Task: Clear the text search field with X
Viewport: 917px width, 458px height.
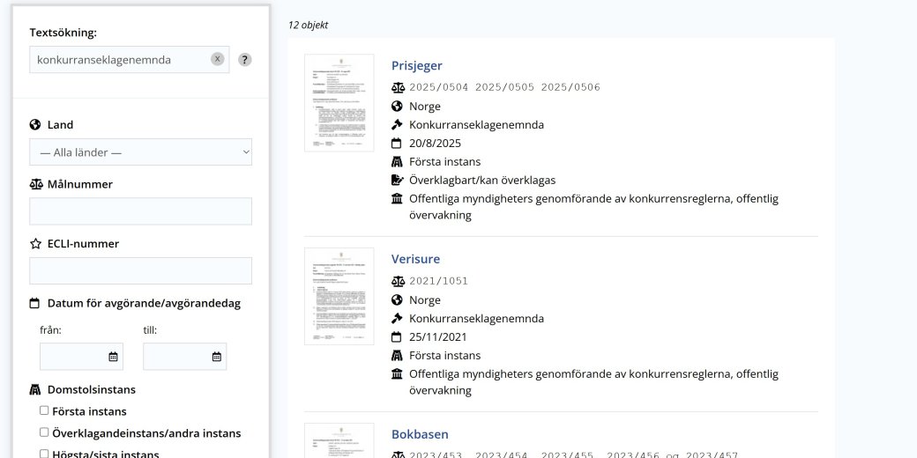Action: (x=217, y=59)
